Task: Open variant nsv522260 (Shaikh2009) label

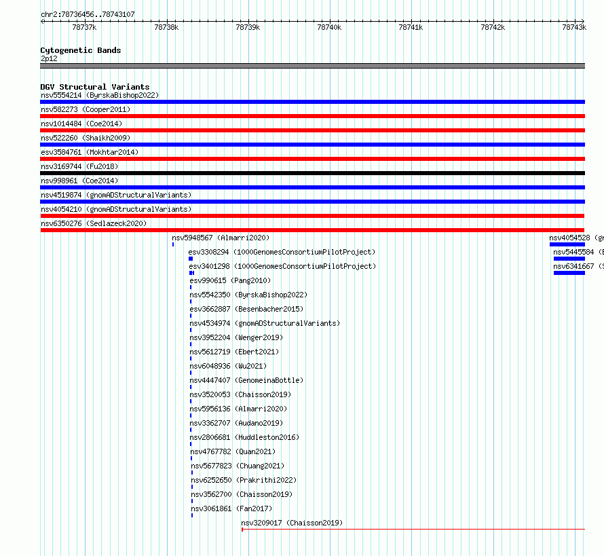Action: point(86,138)
